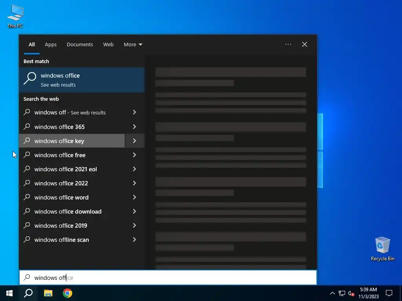Select the 'windows office key' suggestion
The width and height of the screenshot is (402, 301).
click(72, 141)
